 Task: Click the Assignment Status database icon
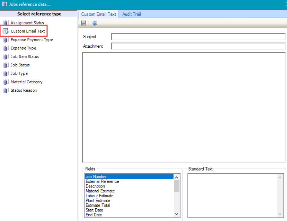click(x=6, y=23)
